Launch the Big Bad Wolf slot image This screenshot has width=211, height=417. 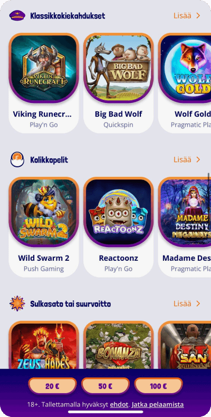point(119,68)
